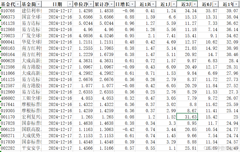
Task: Select the 近1月 value 7.41
Action: pyautogui.click(x=166, y=36)
